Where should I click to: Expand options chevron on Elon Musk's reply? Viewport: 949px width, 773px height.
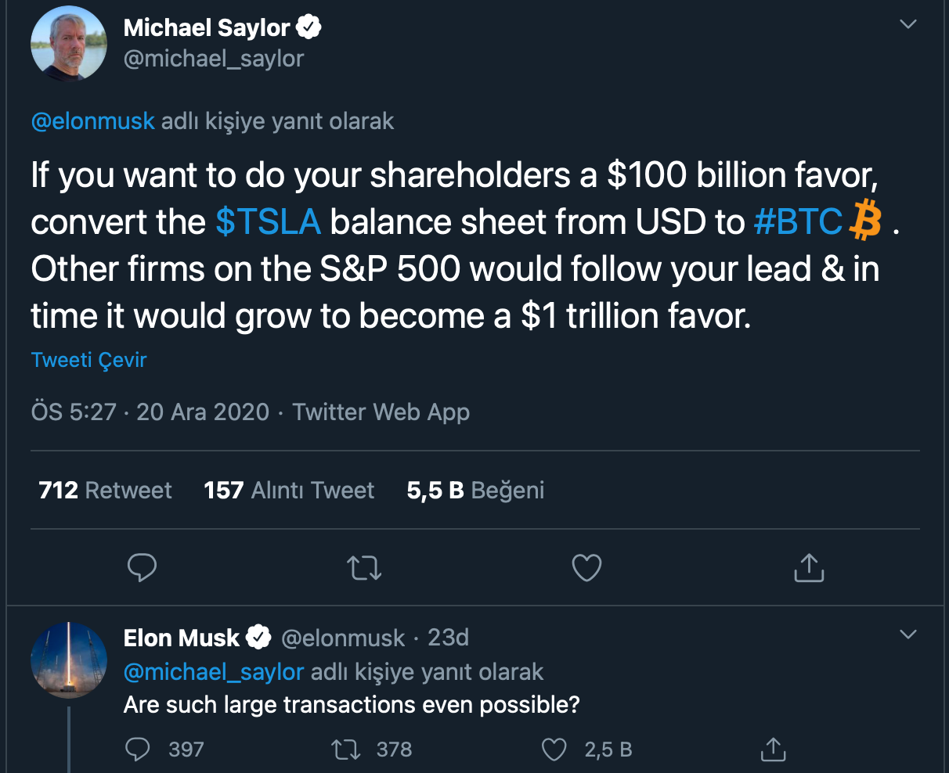908,634
